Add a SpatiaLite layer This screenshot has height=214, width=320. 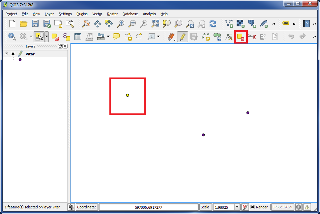click(264, 24)
